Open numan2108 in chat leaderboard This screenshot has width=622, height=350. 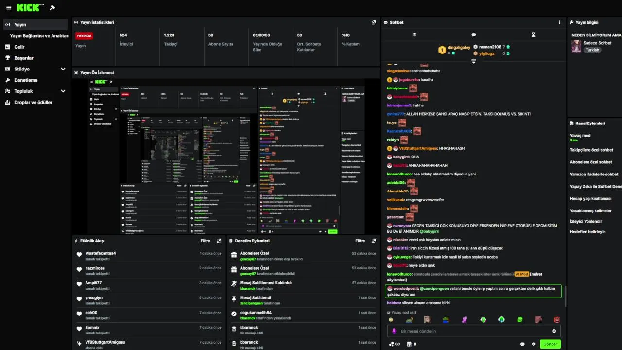[490, 47]
